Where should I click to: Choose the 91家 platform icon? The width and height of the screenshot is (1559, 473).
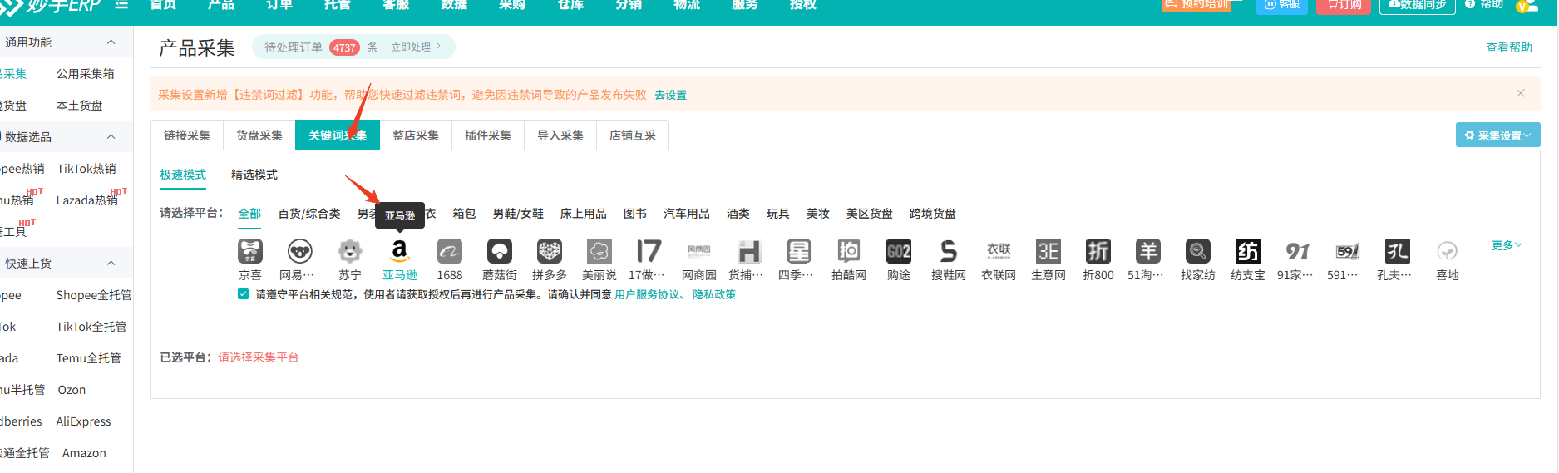(x=1298, y=251)
